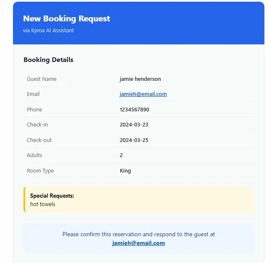Click the New Booking Request heading

pos(67,18)
